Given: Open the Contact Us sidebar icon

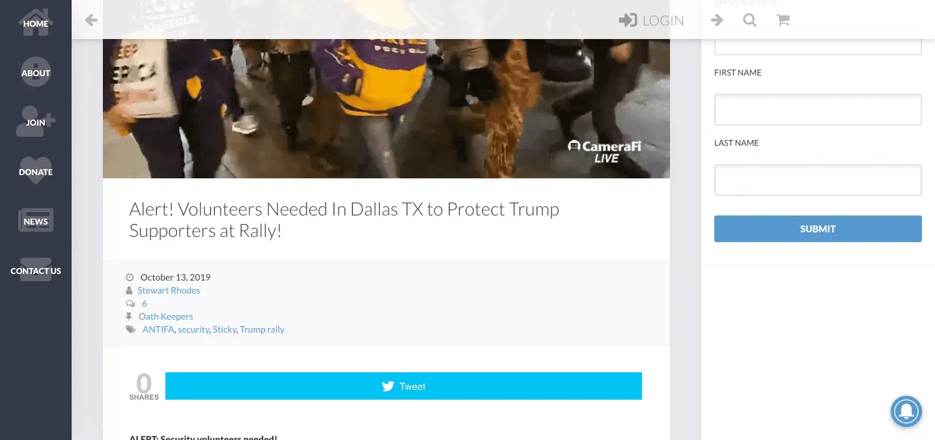Looking at the screenshot, I should [x=36, y=270].
